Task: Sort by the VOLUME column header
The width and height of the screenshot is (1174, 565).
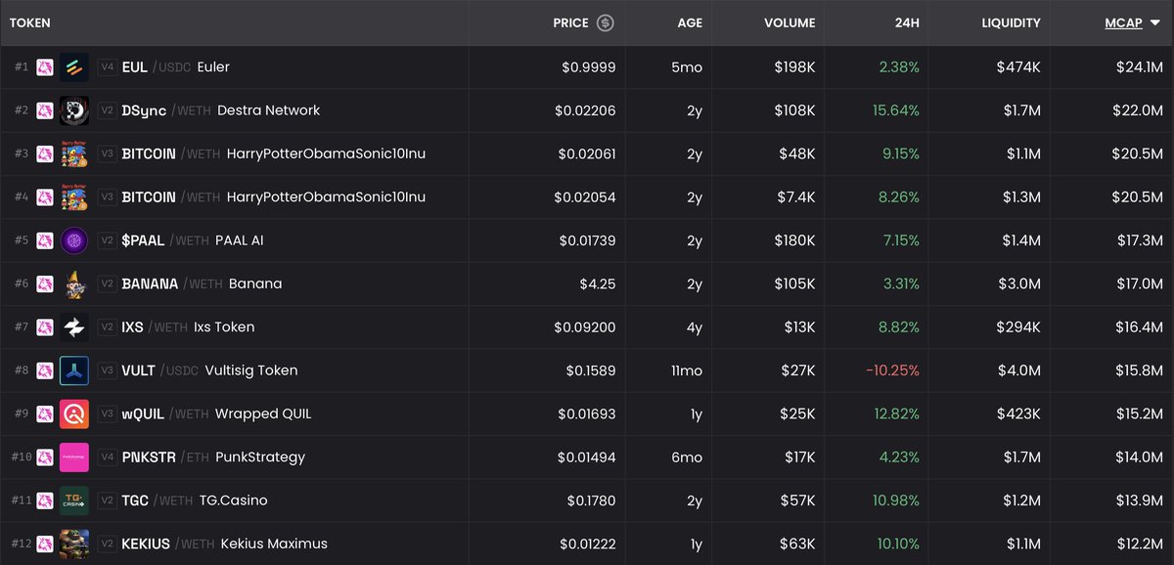Action: 790,22
